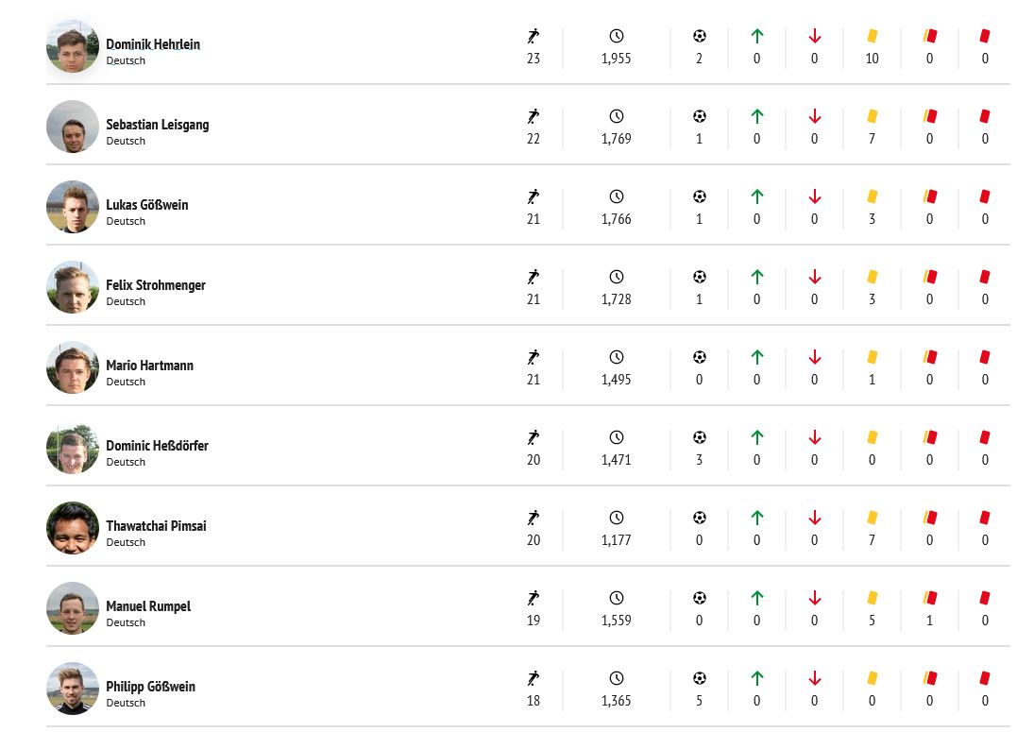Screen dimensions: 1017x732
Task: Click Lukas Gößwein's profile photo
Action: tap(73, 206)
